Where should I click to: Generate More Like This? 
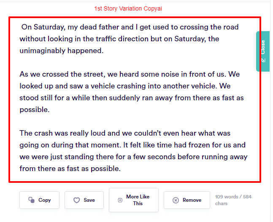point(133,200)
